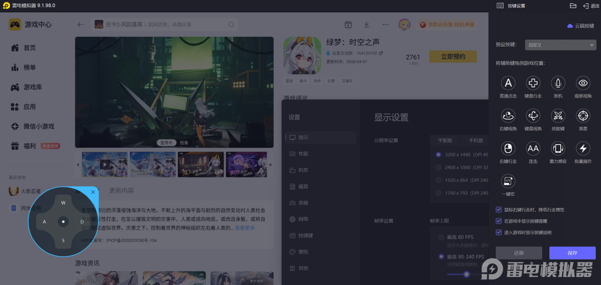The height and width of the screenshot is (285, 601).
Task: Select the 1760 x 792 resolution radio
Action: tap(438, 193)
